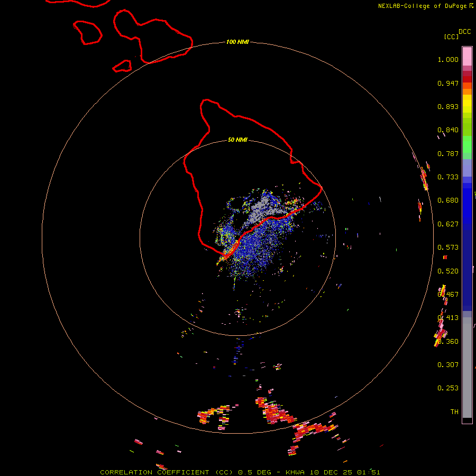The width and height of the screenshot is (476, 476).
Task: Click the TH threshold label in legend
Action: (454, 412)
